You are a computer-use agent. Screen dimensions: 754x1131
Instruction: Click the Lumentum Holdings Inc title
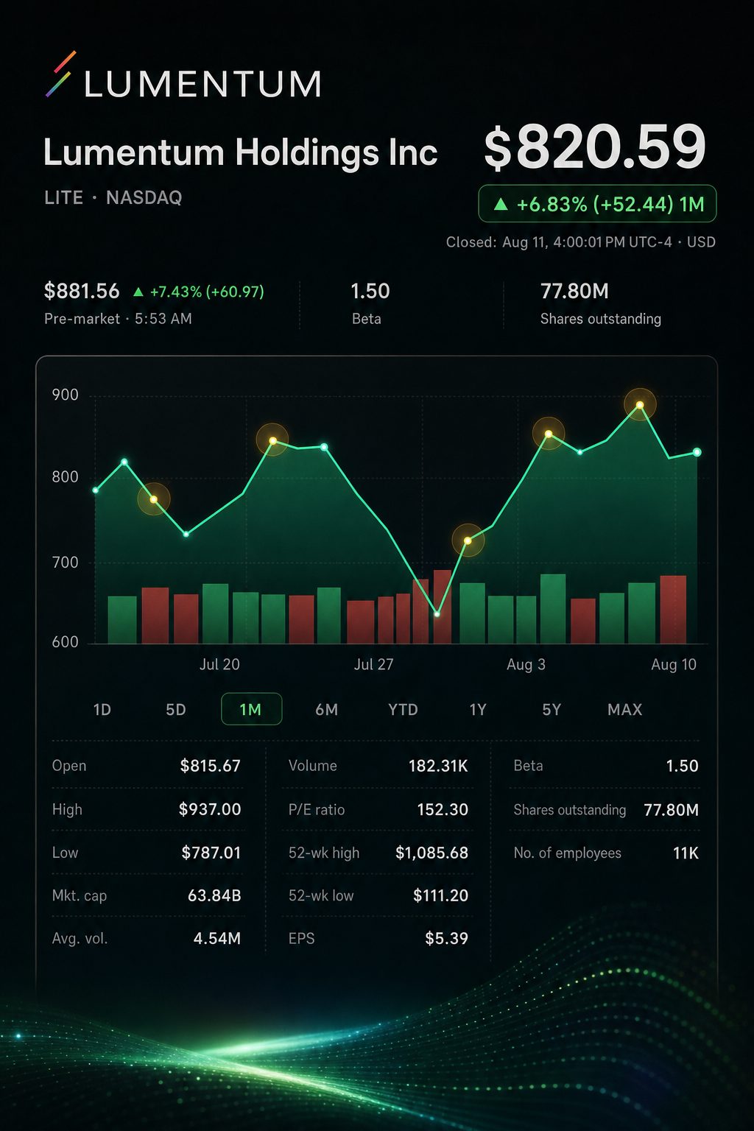click(241, 152)
